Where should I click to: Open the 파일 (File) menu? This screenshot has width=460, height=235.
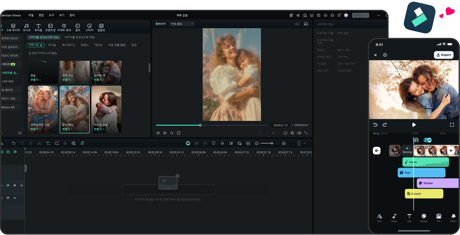coord(31,15)
